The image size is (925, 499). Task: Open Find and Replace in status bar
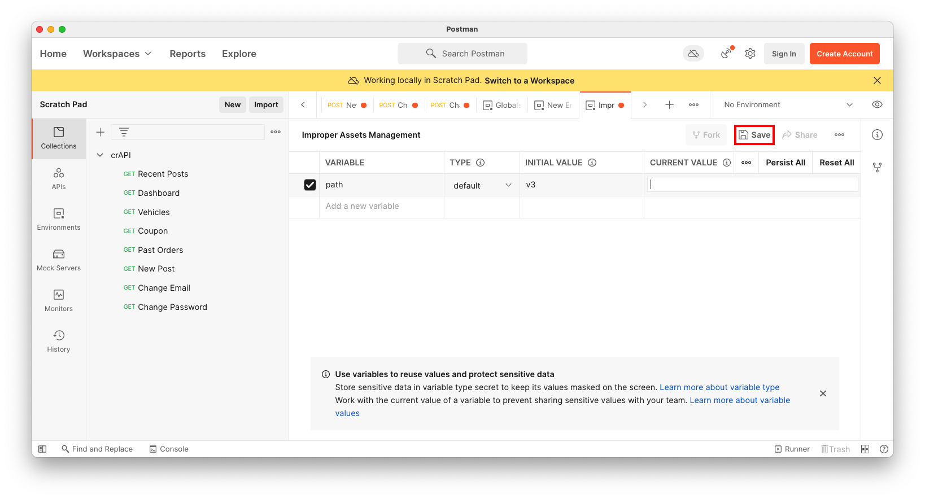(97, 449)
